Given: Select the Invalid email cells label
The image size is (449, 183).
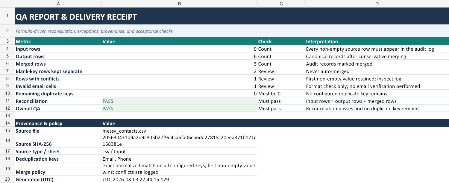Looking at the screenshot, I should [58, 86].
